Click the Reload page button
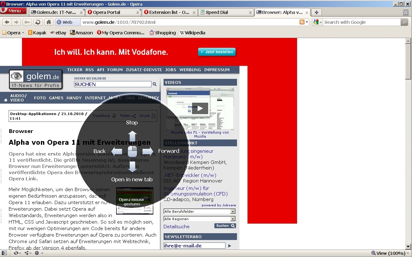 (x=38, y=22)
